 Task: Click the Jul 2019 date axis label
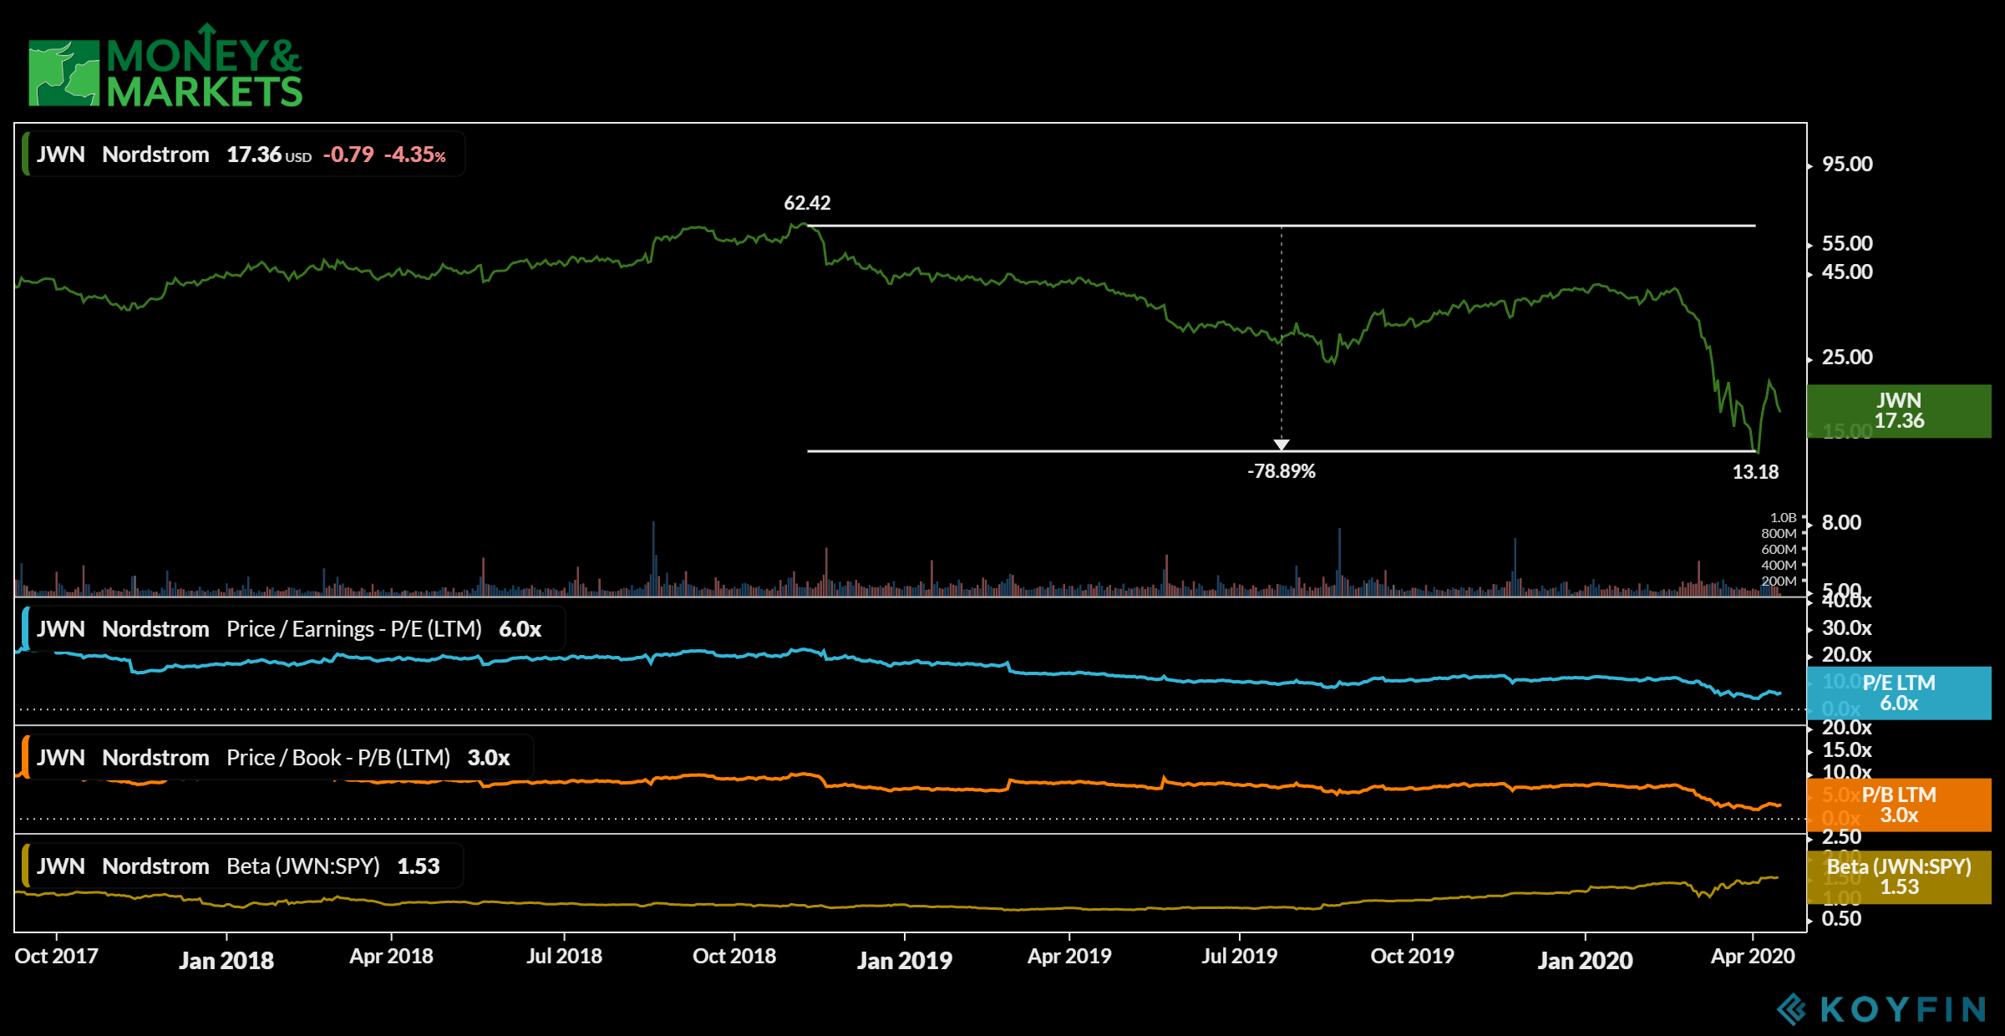(x=1239, y=956)
